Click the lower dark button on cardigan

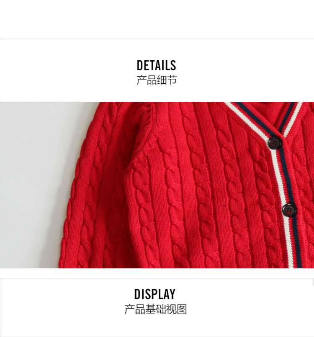click(289, 210)
